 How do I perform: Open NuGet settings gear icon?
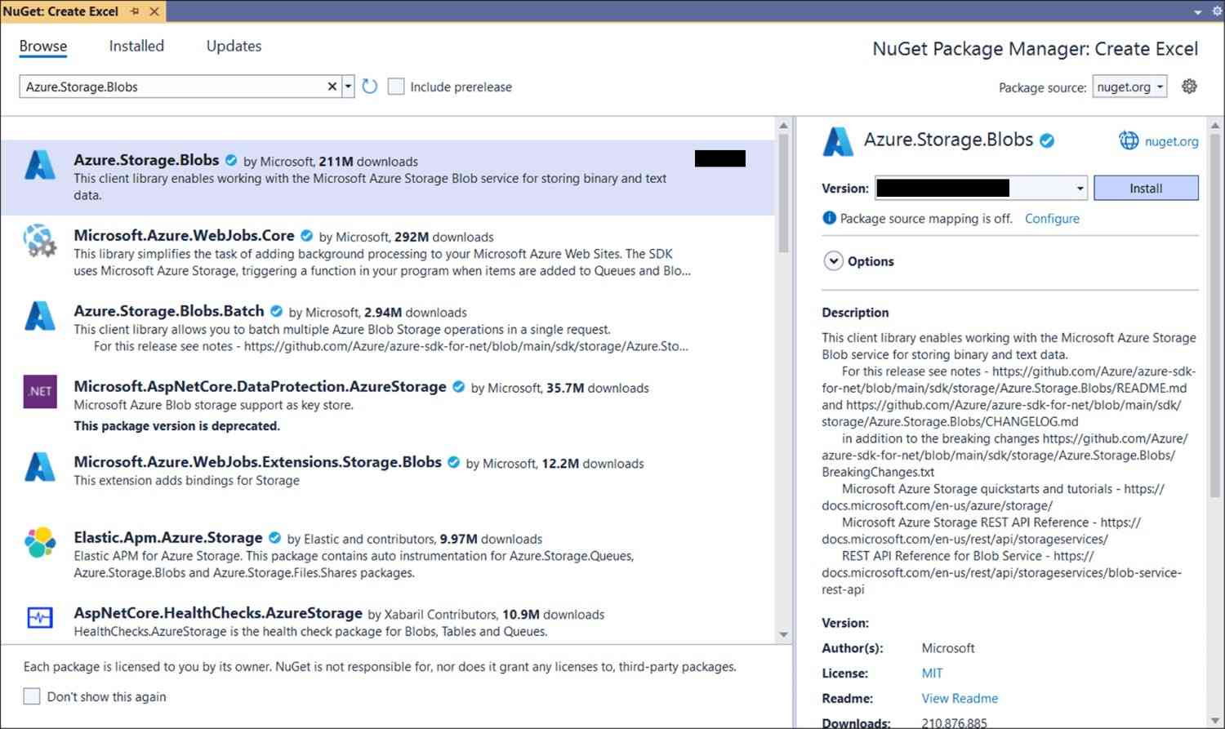pyautogui.click(x=1189, y=87)
